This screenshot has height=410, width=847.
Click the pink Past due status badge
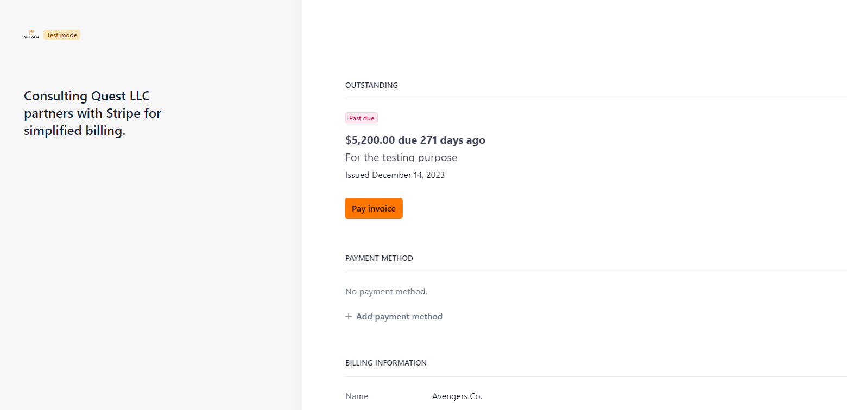pyautogui.click(x=362, y=118)
